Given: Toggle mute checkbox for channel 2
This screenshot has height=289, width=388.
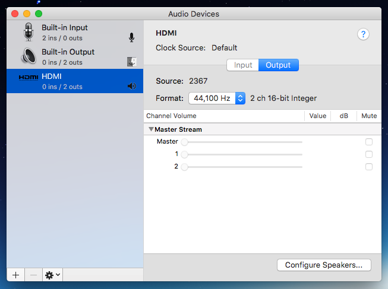Looking at the screenshot, I should (369, 167).
